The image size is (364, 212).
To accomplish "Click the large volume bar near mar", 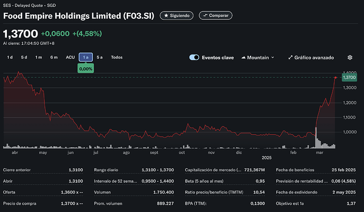I will [315, 138].
